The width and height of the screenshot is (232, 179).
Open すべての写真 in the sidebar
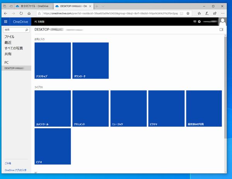pos(14,48)
